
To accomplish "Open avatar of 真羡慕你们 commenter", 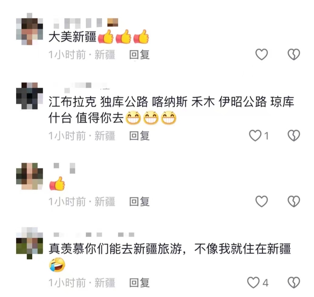I will pyautogui.click(x=29, y=243).
